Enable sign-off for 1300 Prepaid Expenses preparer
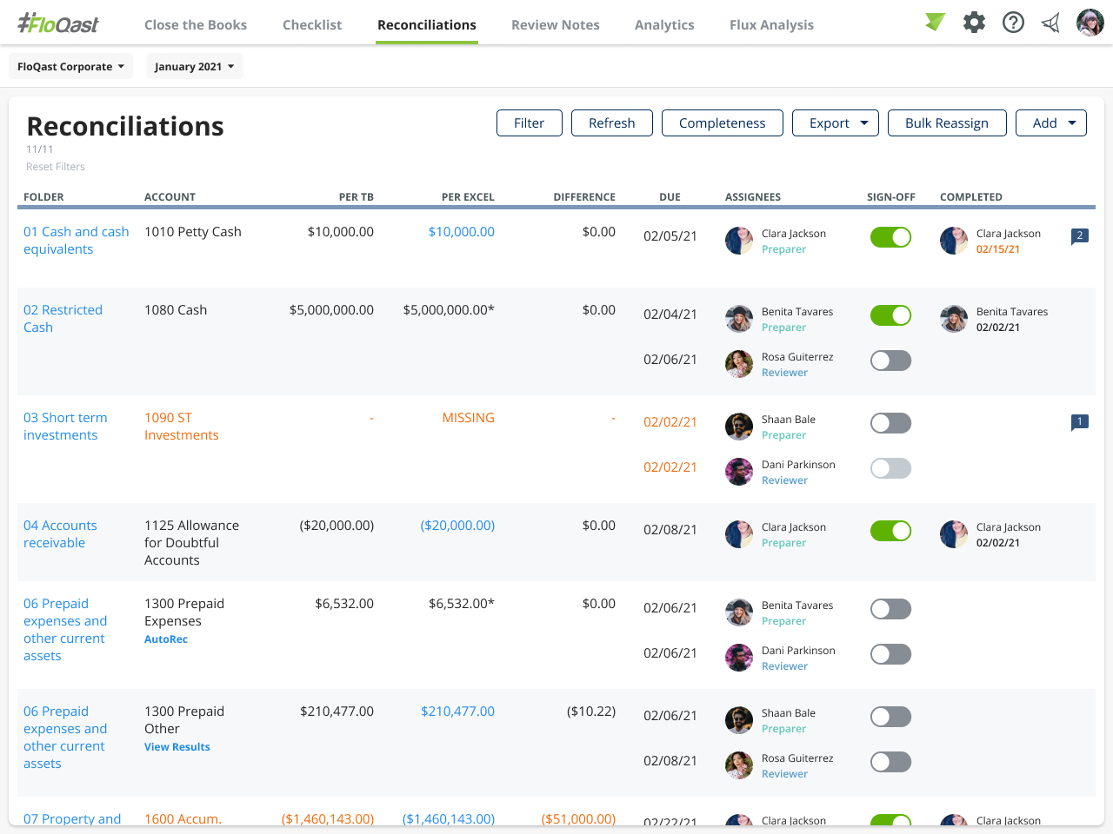The width and height of the screenshot is (1113, 834). pos(890,609)
